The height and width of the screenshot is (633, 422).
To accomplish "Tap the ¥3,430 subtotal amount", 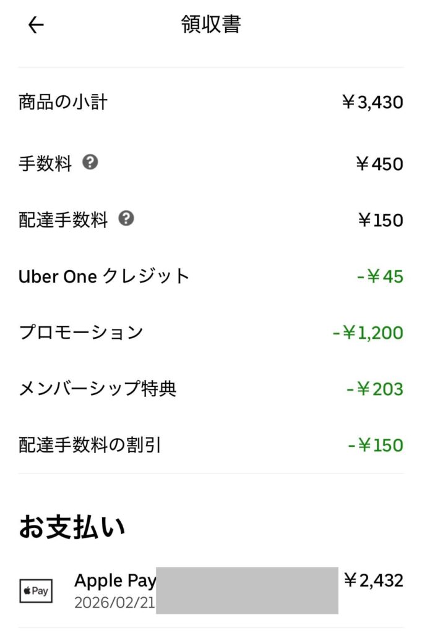I will 372,102.
